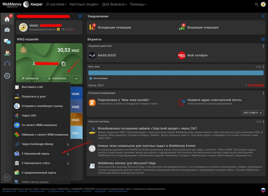Open incoming operations notification
The height and width of the screenshot is (196, 268).
coord(199,27)
